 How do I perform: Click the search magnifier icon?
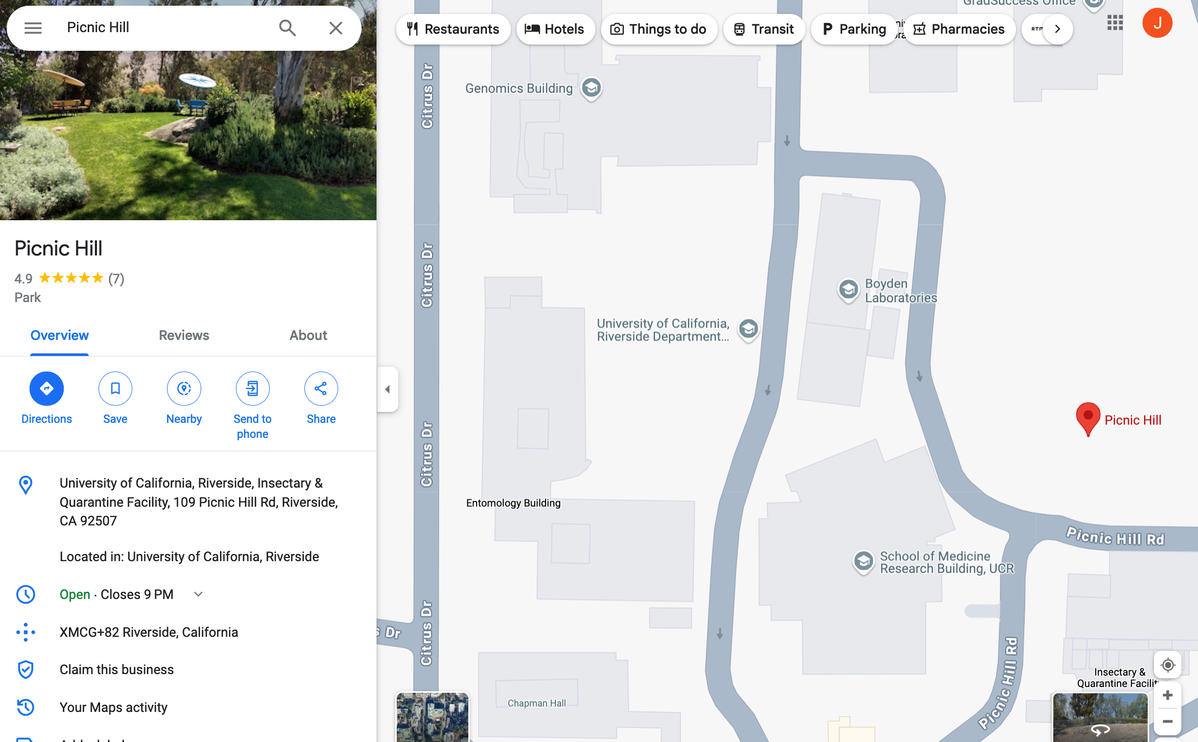point(287,28)
